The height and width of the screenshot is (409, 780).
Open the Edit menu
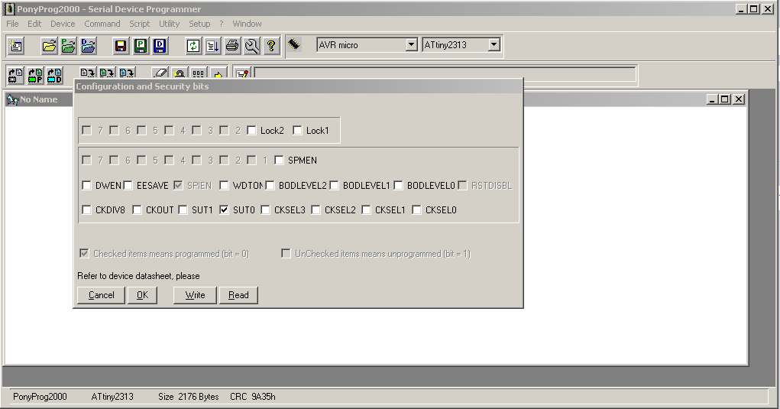pyautogui.click(x=34, y=24)
